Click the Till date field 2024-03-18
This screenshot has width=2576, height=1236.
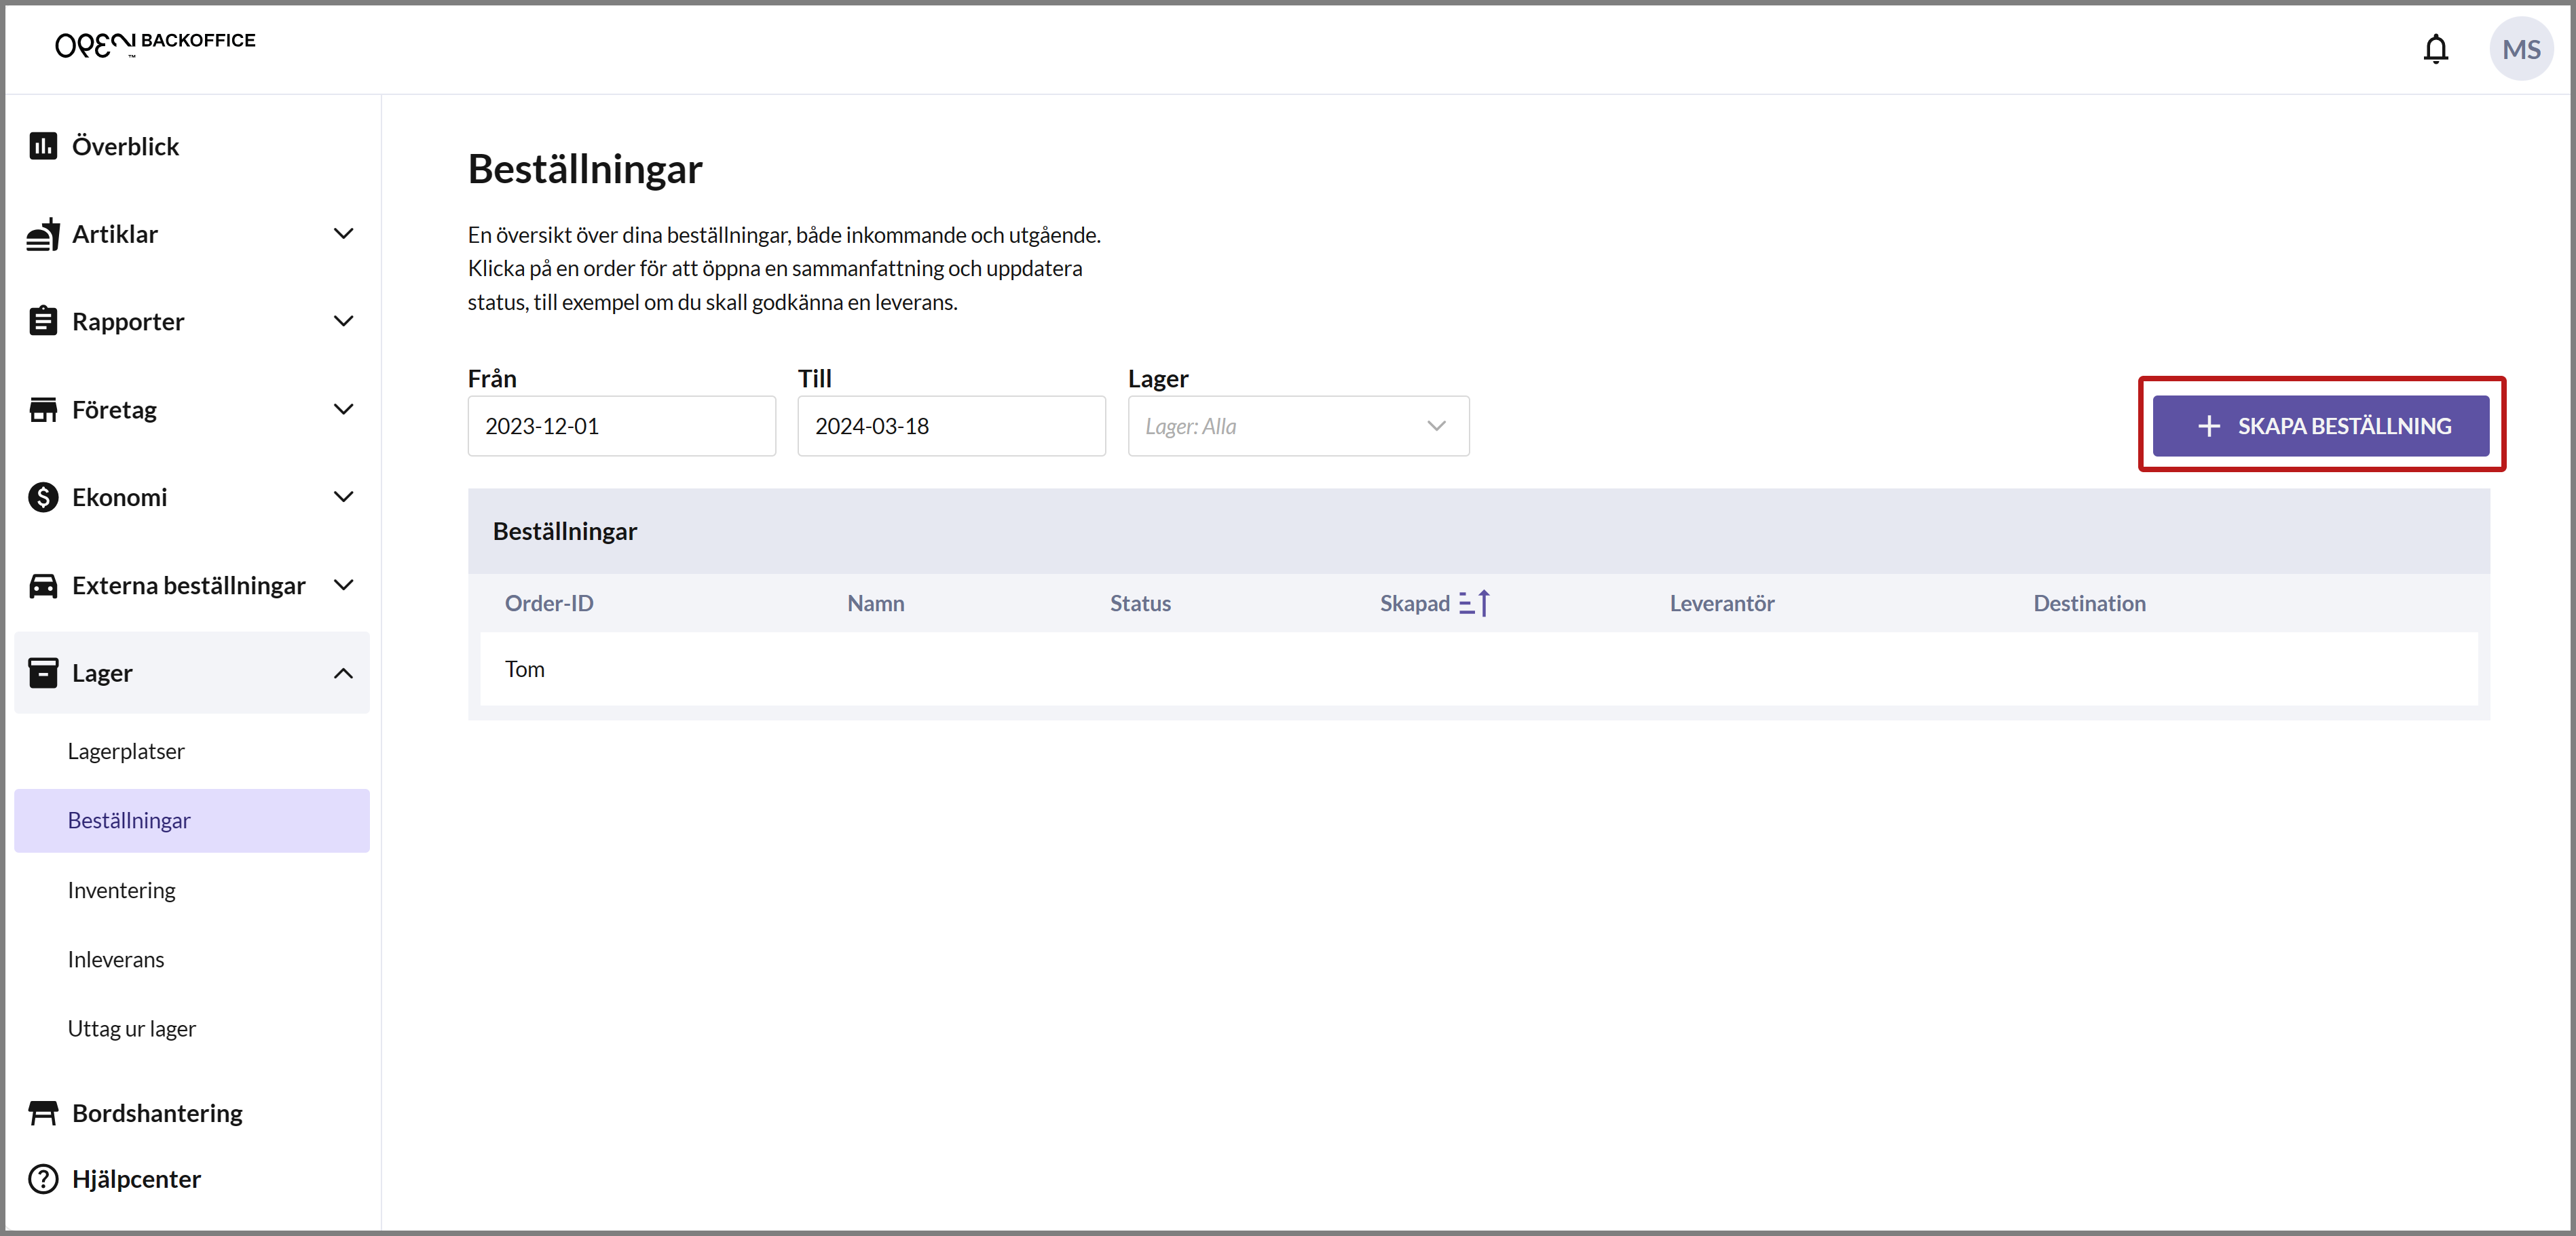point(951,425)
